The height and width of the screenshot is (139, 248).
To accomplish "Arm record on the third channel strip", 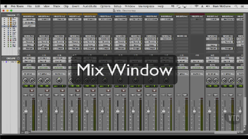I will point(62,90).
